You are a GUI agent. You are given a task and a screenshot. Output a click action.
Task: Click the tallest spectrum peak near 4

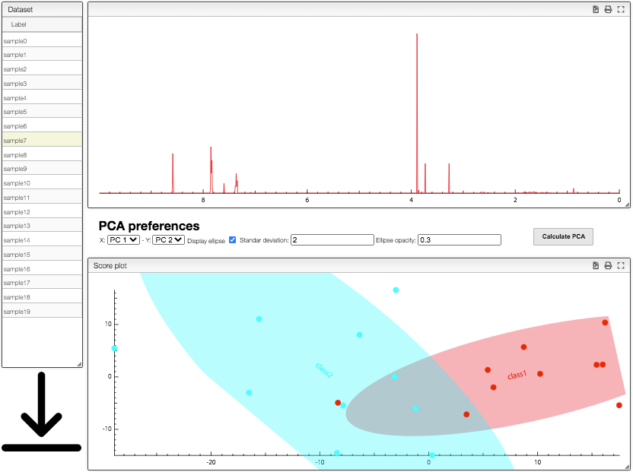coord(417,113)
